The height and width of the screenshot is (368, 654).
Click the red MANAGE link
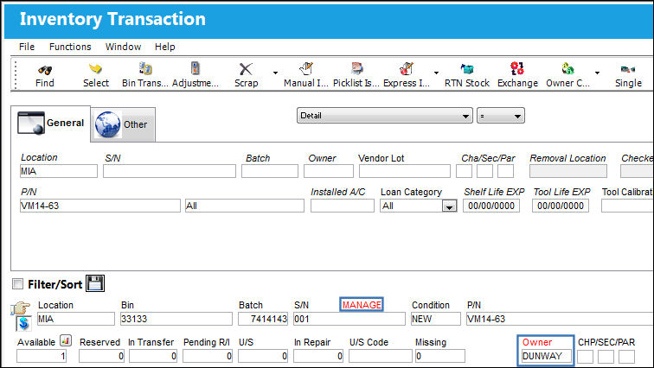click(x=362, y=305)
